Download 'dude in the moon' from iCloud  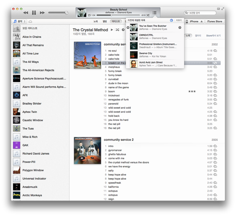215,83
